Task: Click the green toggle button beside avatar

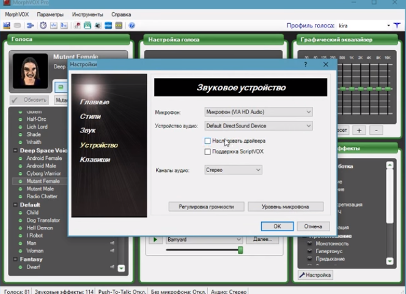Action: pos(61,87)
